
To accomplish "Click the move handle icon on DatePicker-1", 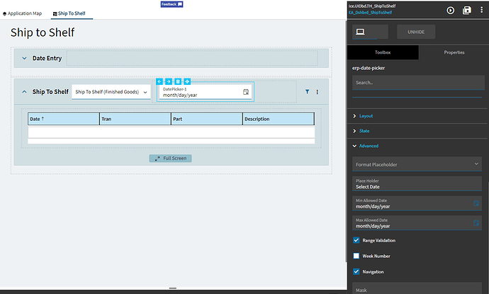I will pyautogui.click(x=187, y=81).
